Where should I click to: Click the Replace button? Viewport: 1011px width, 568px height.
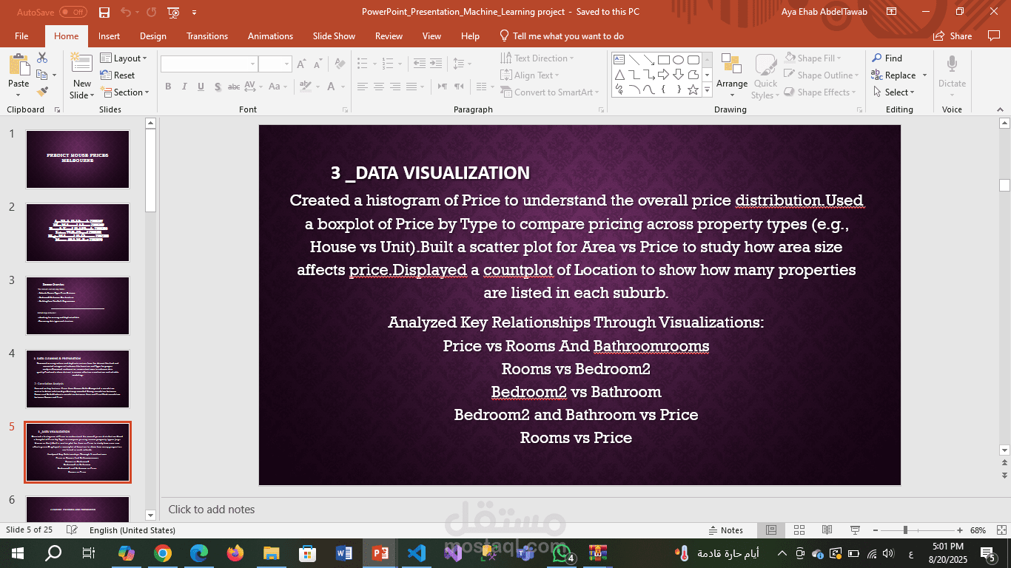[893, 75]
